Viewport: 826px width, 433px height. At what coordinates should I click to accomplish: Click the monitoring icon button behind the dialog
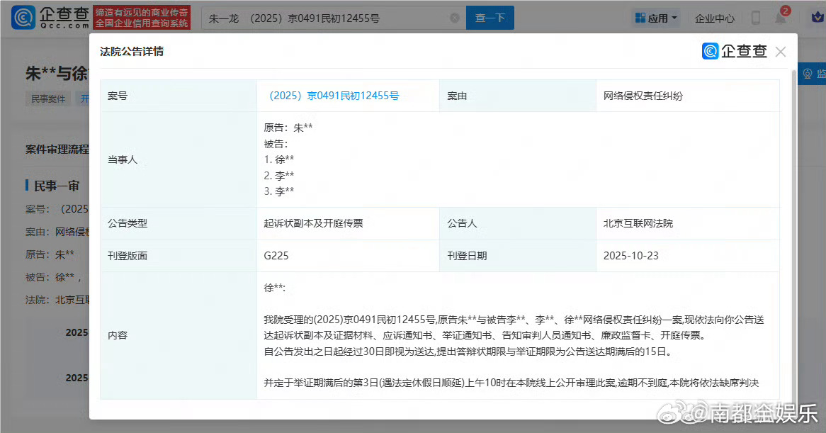pos(812,74)
